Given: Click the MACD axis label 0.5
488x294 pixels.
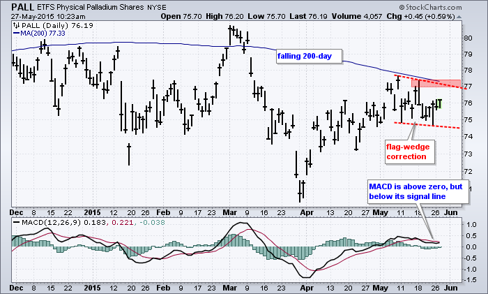Looking at the screenshot, I should (472, 236).
